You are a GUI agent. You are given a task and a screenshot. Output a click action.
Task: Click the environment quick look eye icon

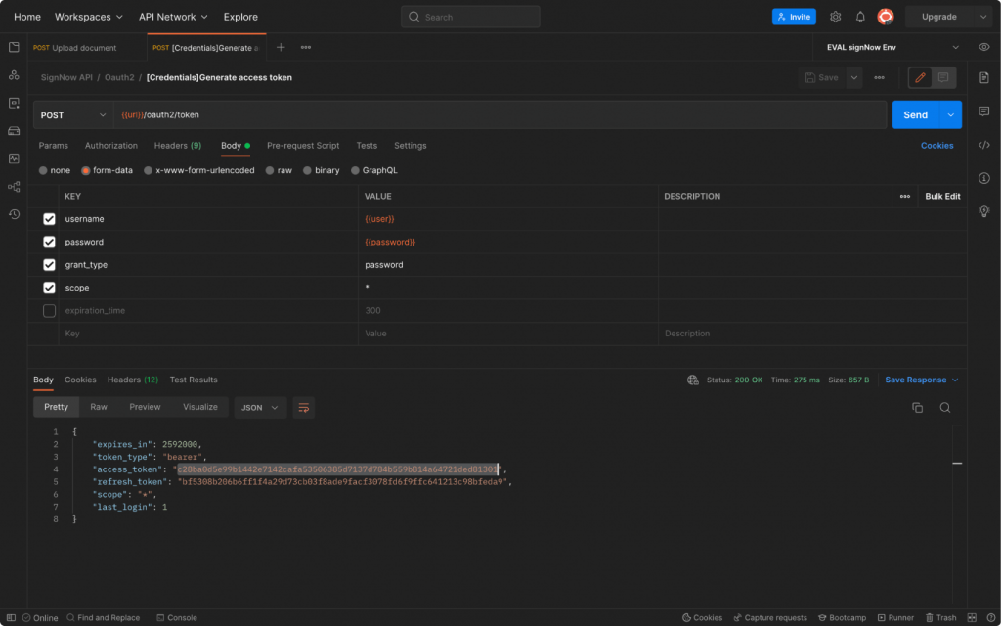point(984,47)
